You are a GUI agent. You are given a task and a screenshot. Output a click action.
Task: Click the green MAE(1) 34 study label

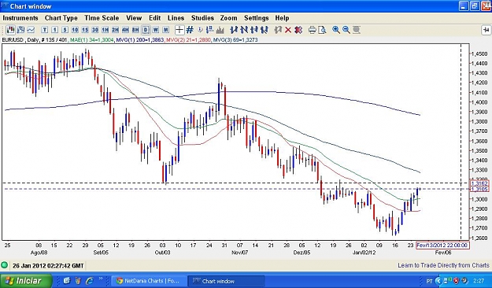tap(92, 40)
